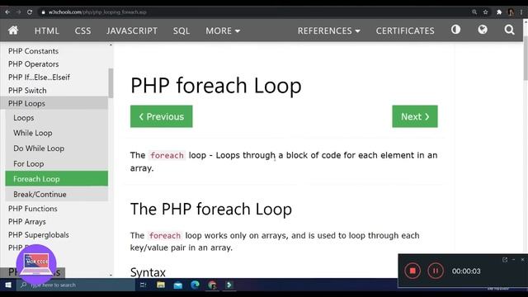
Task: Expand the MORE dropdown
Action: coord(223,31)
